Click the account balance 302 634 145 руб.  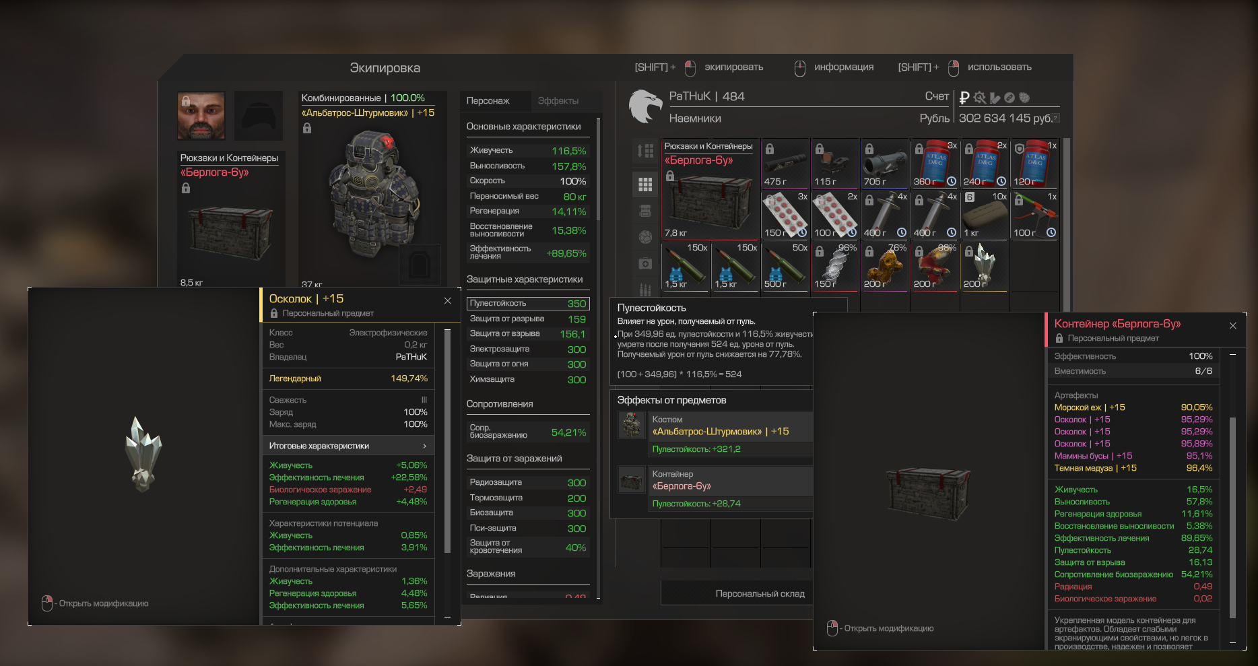(x=1005, y=118)
